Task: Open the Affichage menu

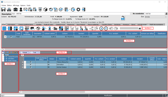Action: [x=16, y=5]
